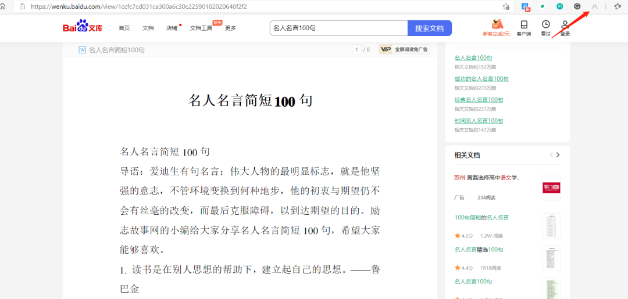The image size is (628, 299).
Task: Open 成功的名人名言100句 link
Action: pyautogui.click(x=481, y=79)
